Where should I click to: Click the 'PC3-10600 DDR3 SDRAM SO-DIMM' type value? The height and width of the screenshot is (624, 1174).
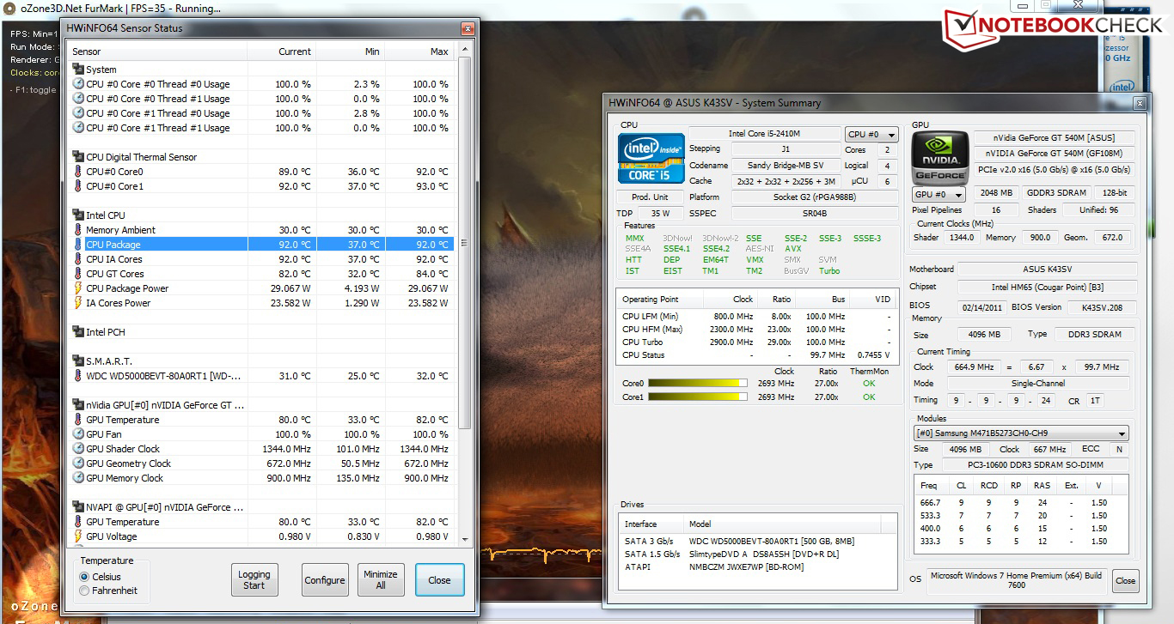click(x=1036, y=465)
